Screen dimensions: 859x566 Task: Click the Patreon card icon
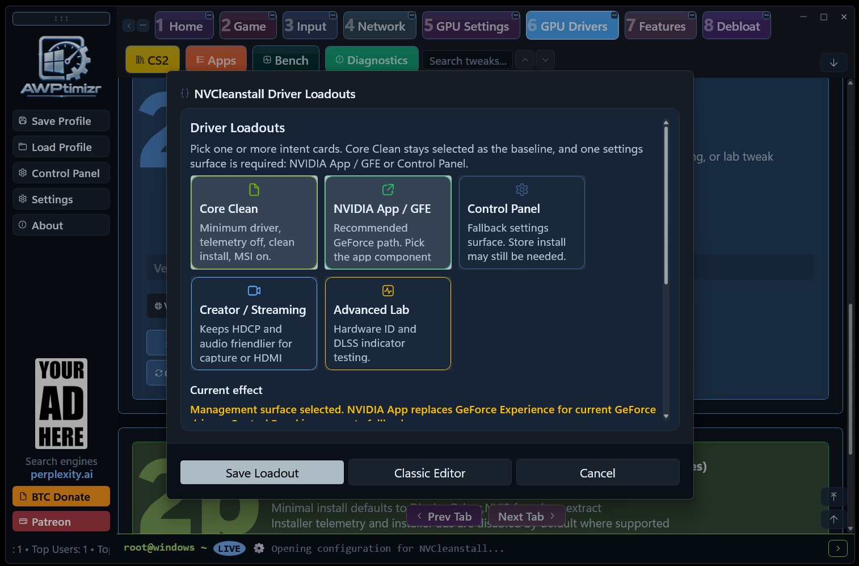(23, 521)
